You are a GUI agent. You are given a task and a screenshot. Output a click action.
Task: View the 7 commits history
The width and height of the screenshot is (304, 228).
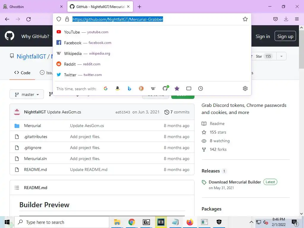(x=177, y=112)
